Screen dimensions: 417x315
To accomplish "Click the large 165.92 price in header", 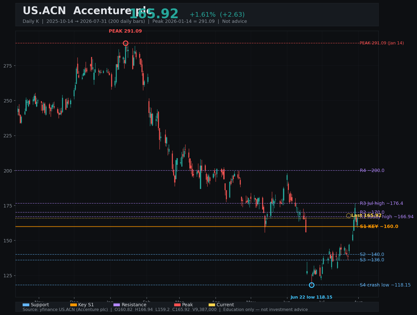I will coord(154,14).
